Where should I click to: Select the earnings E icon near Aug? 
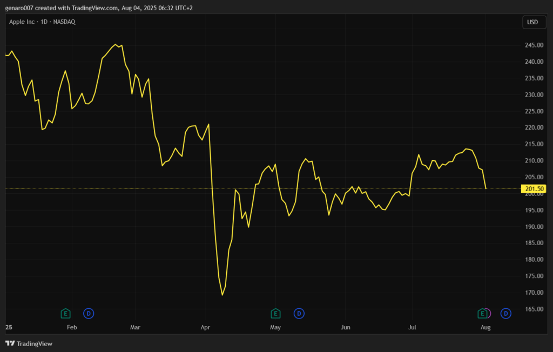click(x=482, y=313)
